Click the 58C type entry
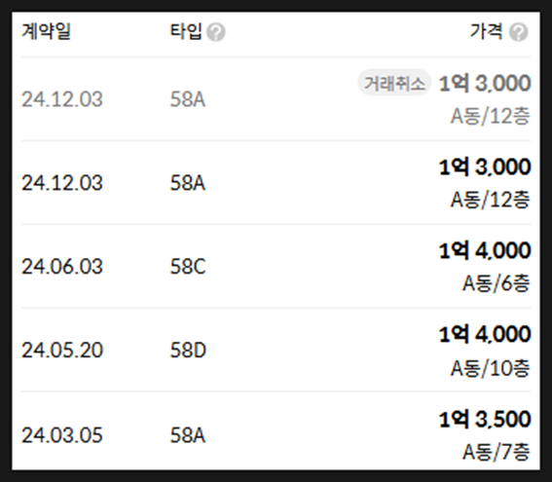This screenshot has height=482, width=552. click(188, 267)
